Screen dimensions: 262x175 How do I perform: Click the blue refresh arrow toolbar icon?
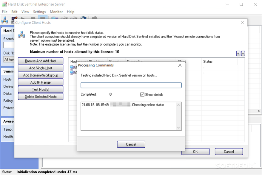tap(83, 18)
